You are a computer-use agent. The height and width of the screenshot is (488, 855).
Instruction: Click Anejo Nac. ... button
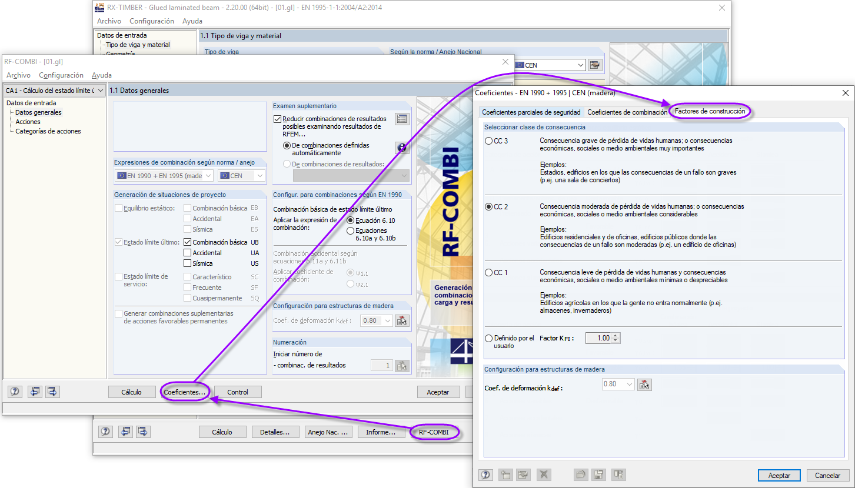328,432
